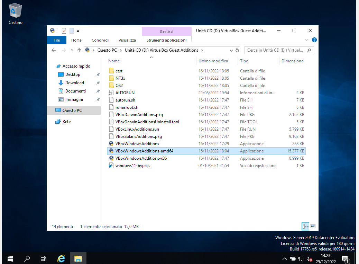
Task: Click the New folder quick access icon
Action: [72, 31]
